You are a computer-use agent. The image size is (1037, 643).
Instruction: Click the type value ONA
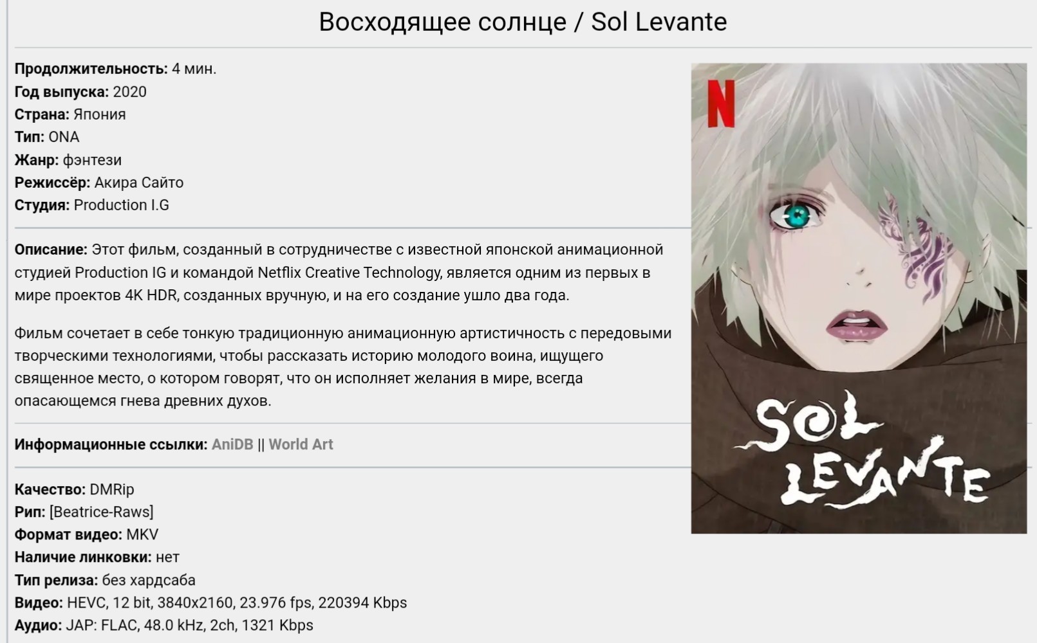pos(64,137)
